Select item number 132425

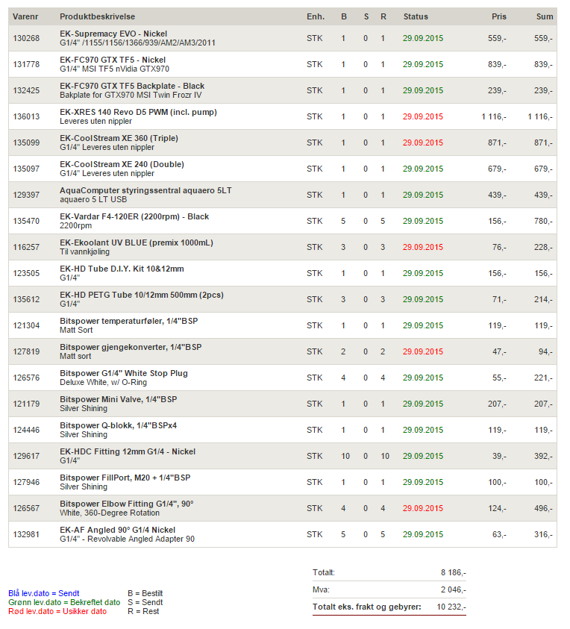[x=26, y=91]
